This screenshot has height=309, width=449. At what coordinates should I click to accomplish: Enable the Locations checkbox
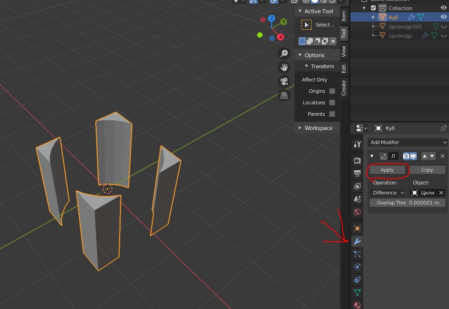pyautogui.click(x=332, y=103)
